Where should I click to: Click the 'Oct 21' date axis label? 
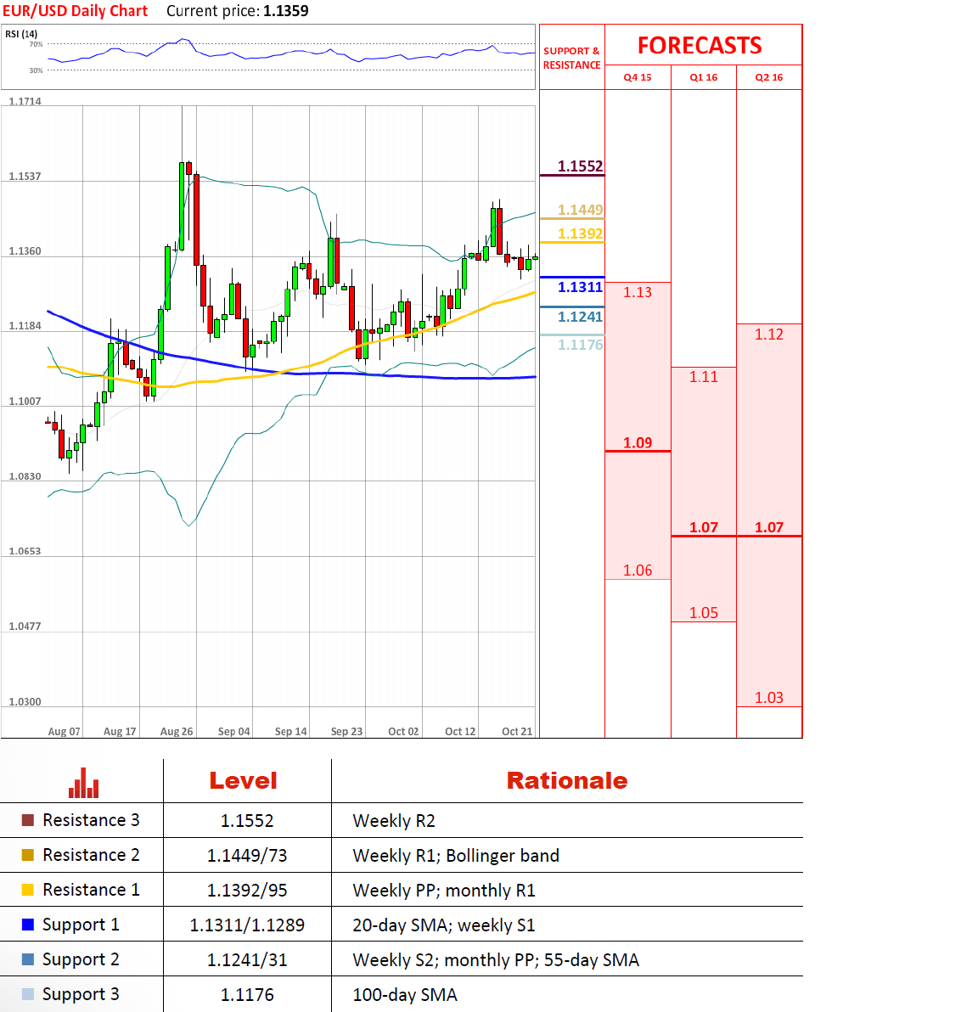point(516,731)
